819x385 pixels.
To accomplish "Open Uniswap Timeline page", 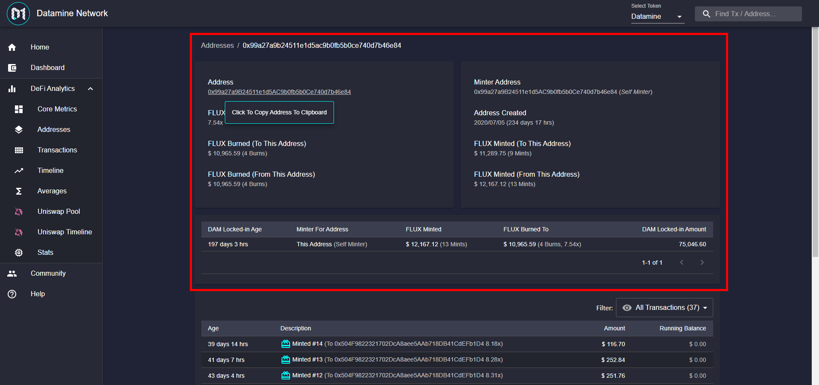I will pos(51,232).
